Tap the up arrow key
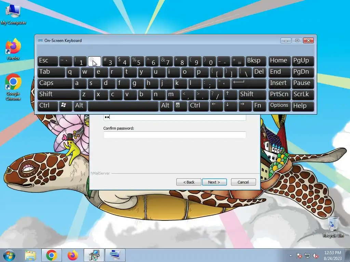This screenshot has height=262, width=350. tap(231, 95)
